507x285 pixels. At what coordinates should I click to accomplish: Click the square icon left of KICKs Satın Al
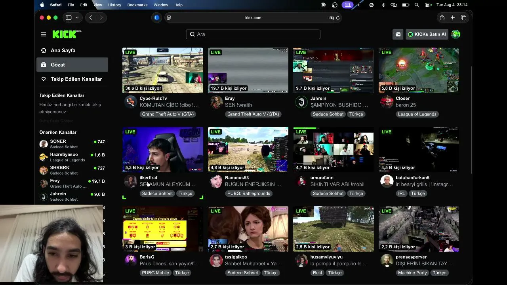pos(398,34)
